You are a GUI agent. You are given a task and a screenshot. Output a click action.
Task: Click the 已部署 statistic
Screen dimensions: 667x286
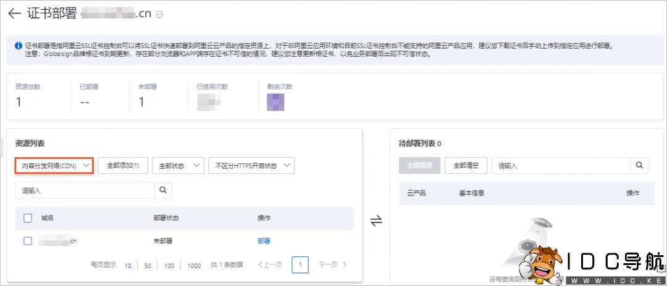pos(89,96)
